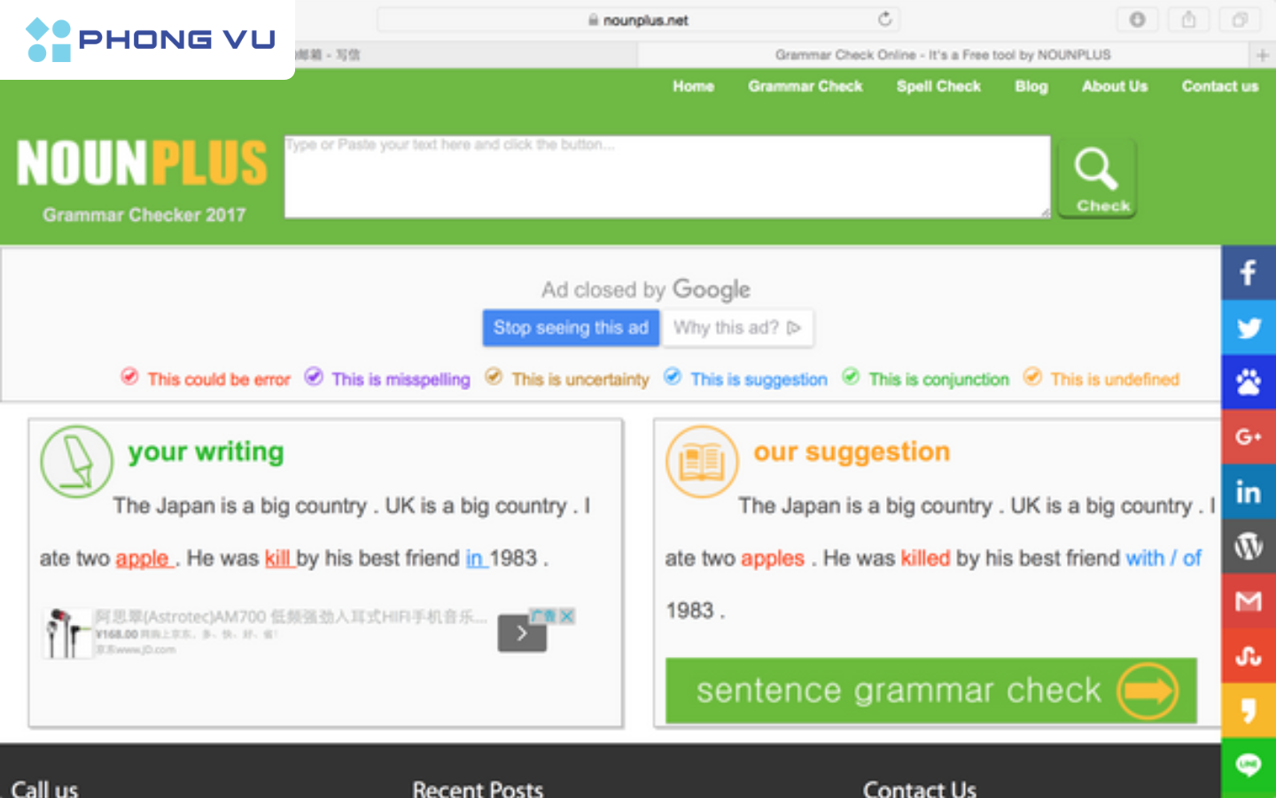1276x798 pixels.
Task: Click the underlined word 'kill'
Action: click(279, 559)
